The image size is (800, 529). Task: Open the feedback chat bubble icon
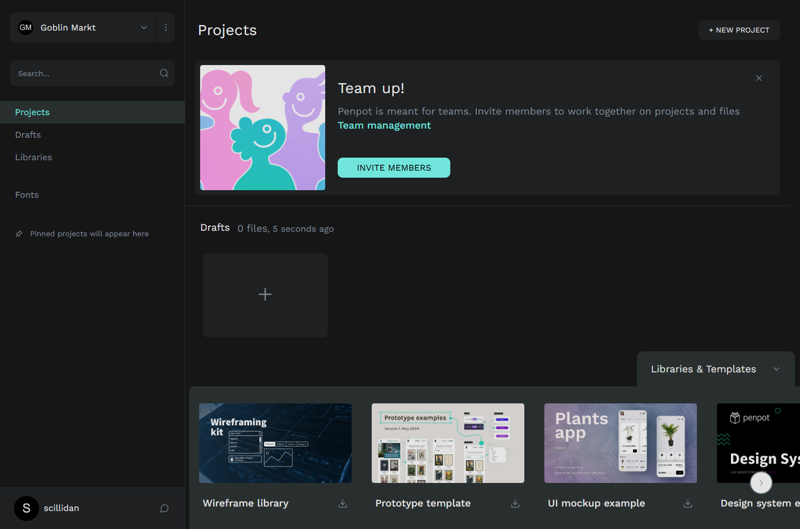click(x=164, y=508)
